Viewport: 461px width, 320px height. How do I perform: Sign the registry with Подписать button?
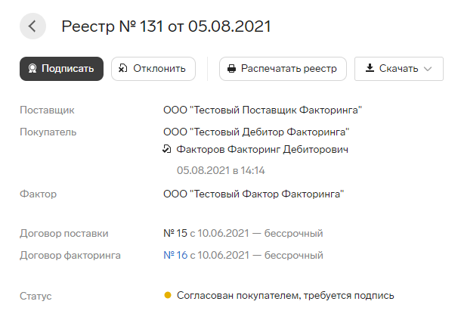point(61,69)
